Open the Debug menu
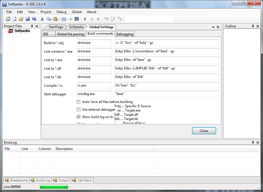The height and width of the screenshot is (192, 263). click(x=61, y=12)
